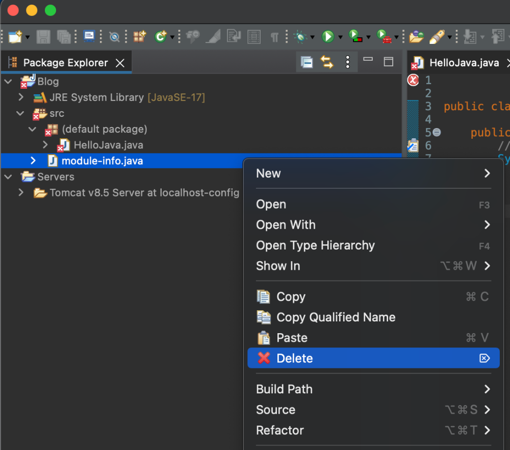Open dropdown arrow next to Run button

[x=340, y=37]
